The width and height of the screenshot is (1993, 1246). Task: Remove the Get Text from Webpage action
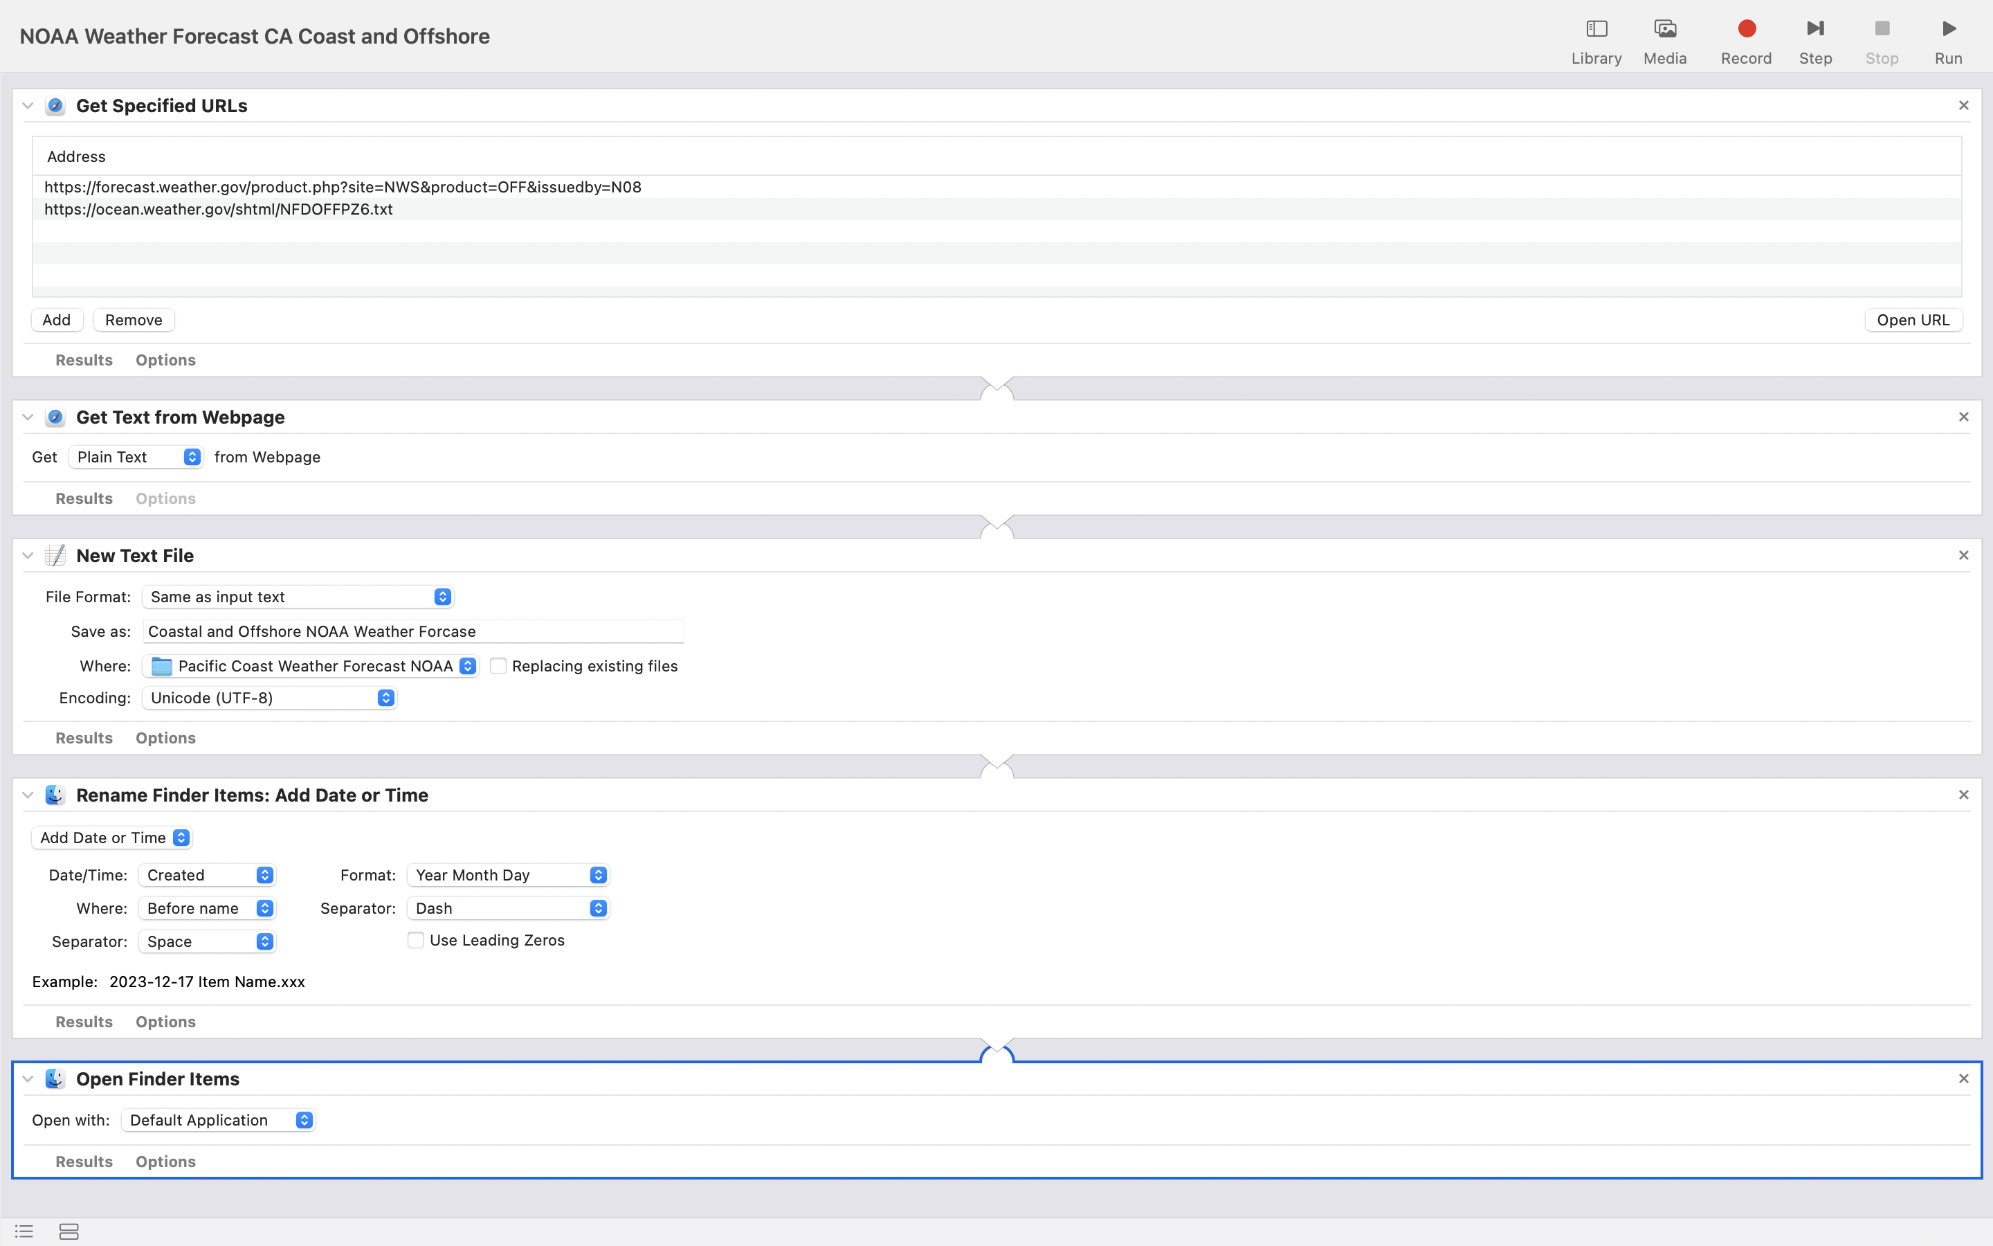1963,417
